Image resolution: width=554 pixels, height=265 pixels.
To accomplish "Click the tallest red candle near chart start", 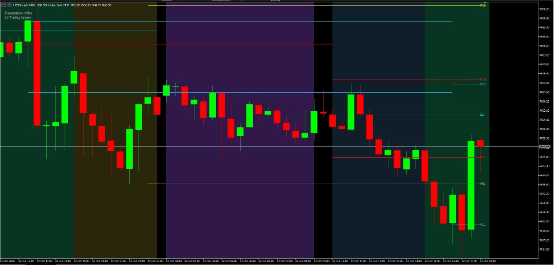I will [x=37, y=73].
